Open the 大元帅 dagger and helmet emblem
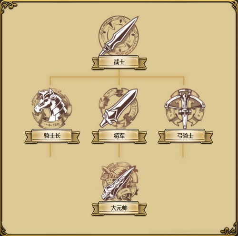This screenshot has height=236, width=238. click(x=119, y=182)
